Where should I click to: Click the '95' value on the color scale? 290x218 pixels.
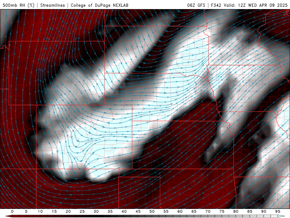click(x=278, y=211)
